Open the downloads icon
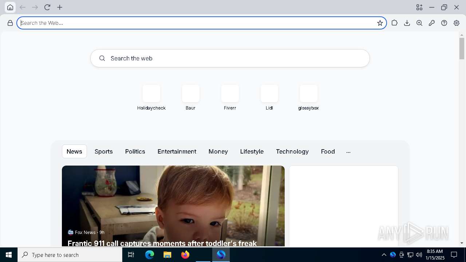Image resolution: width=466 pixels, height=262 pixels. coord(407,23)
